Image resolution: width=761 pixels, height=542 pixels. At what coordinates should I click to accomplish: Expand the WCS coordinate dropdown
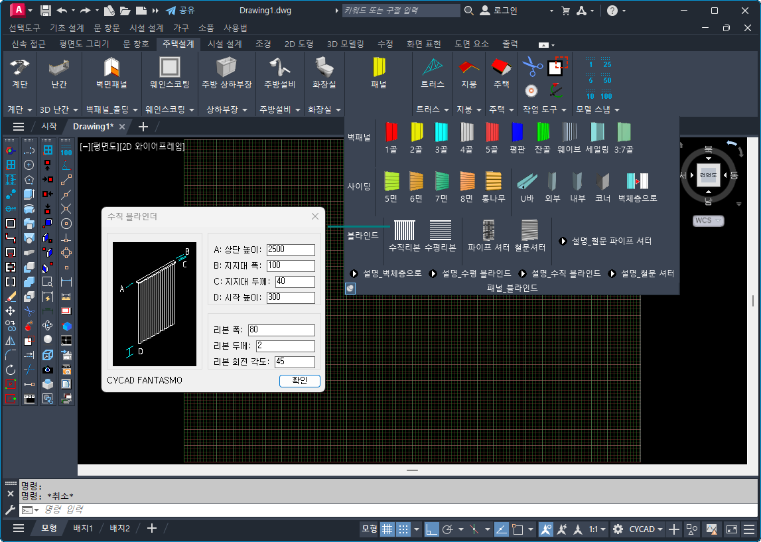[x=708, y=220]
